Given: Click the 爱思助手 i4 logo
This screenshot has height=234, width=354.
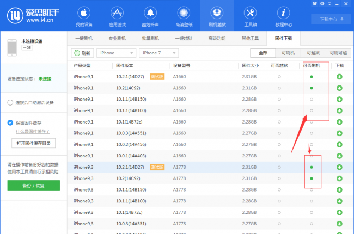Looking at the screenshot, I should [x=33, y=15].
